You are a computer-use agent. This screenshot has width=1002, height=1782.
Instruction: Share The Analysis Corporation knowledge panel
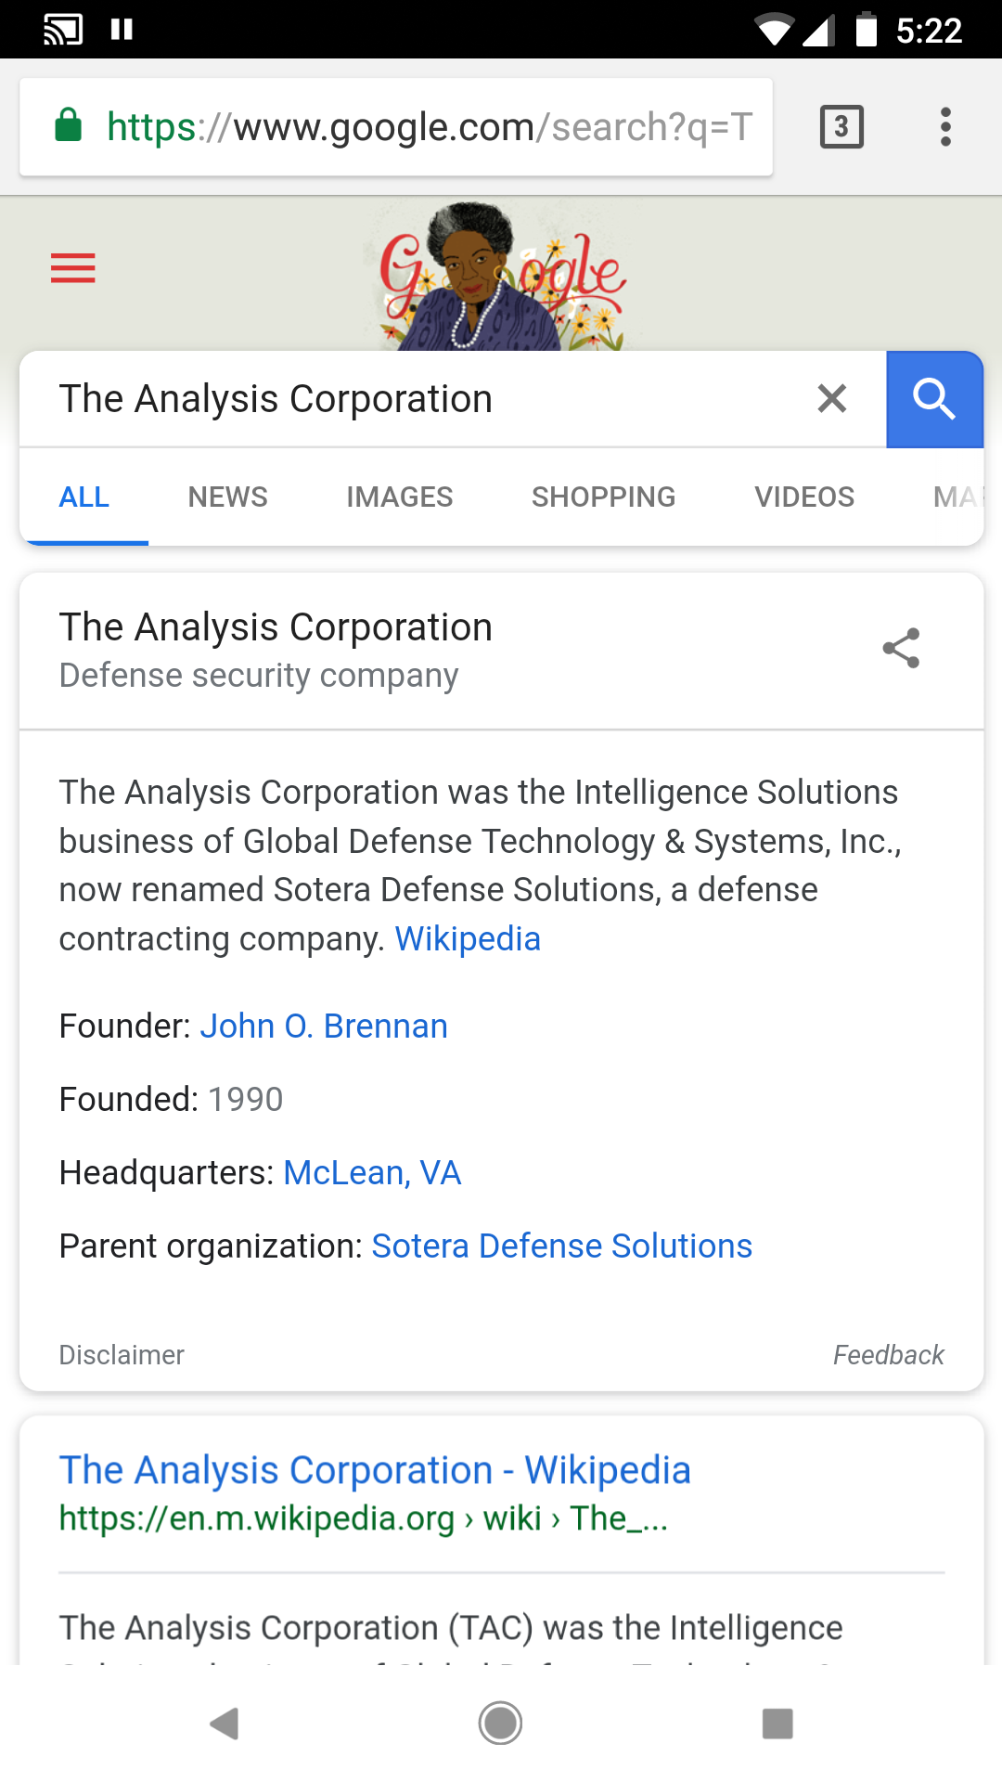(x=900, y=648)
